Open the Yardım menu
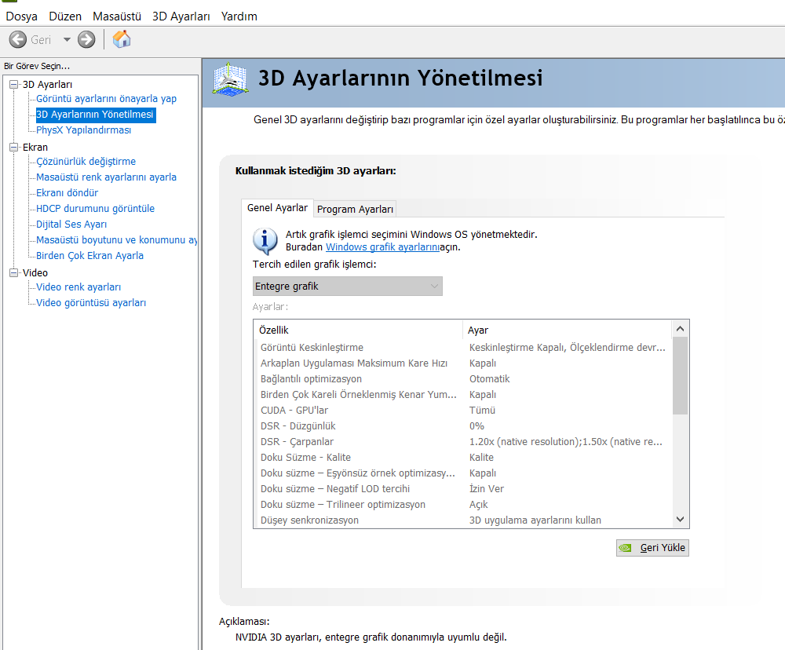785x650 pixels. (239, 16)
